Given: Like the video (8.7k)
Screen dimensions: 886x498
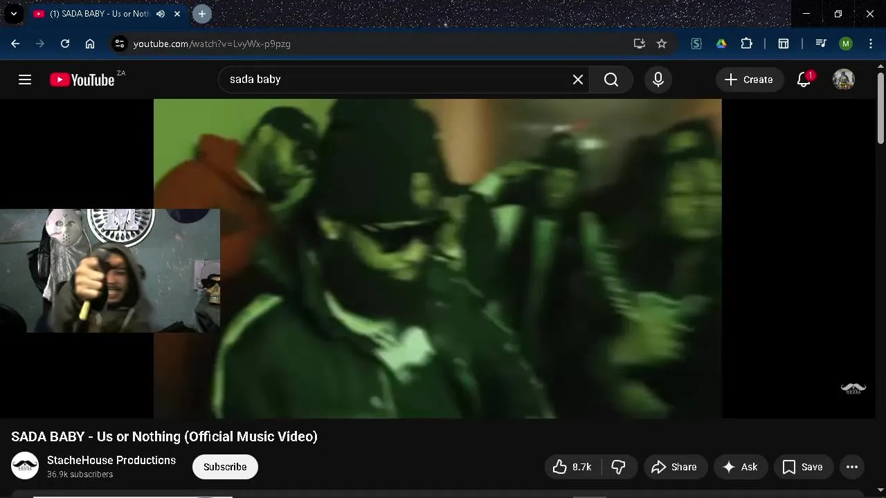Looking at the screenshot, I should [573, 467].
